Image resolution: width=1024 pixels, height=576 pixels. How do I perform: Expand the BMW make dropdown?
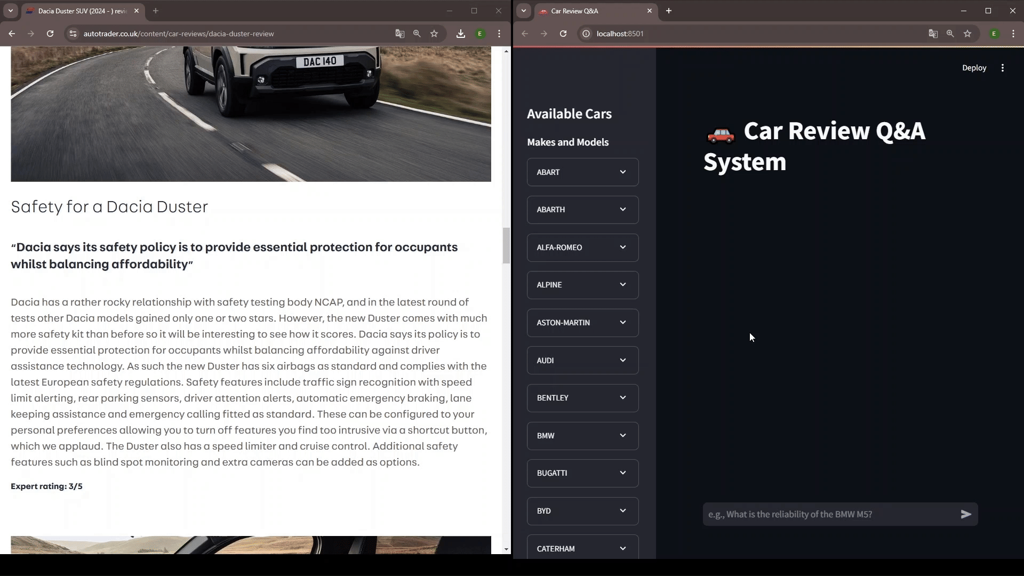pyautogui.click(x=582, y=436)
